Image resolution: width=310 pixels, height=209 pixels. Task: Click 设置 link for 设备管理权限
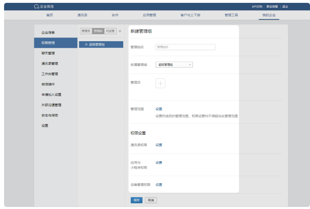[159, 185]
